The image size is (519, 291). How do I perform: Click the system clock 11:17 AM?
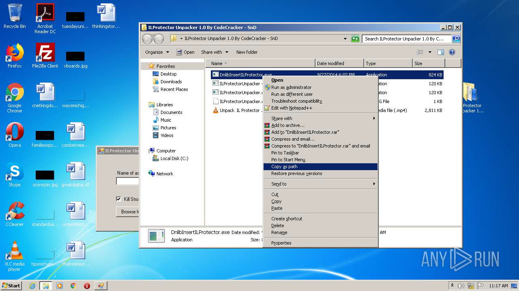(x=498, y=286)
